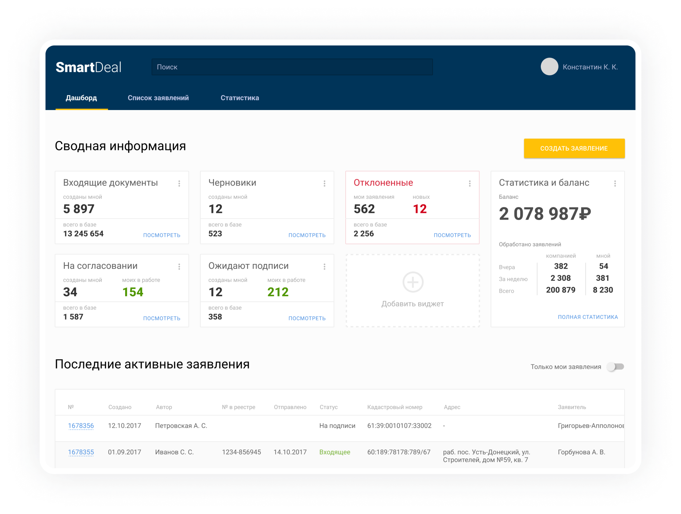Open options menu on Ожидают подписи widget
681x514 pixels.
(324, 267)
